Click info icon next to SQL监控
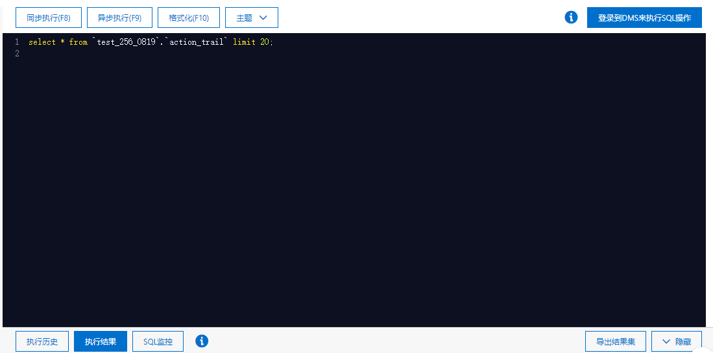 click(202, 341)
